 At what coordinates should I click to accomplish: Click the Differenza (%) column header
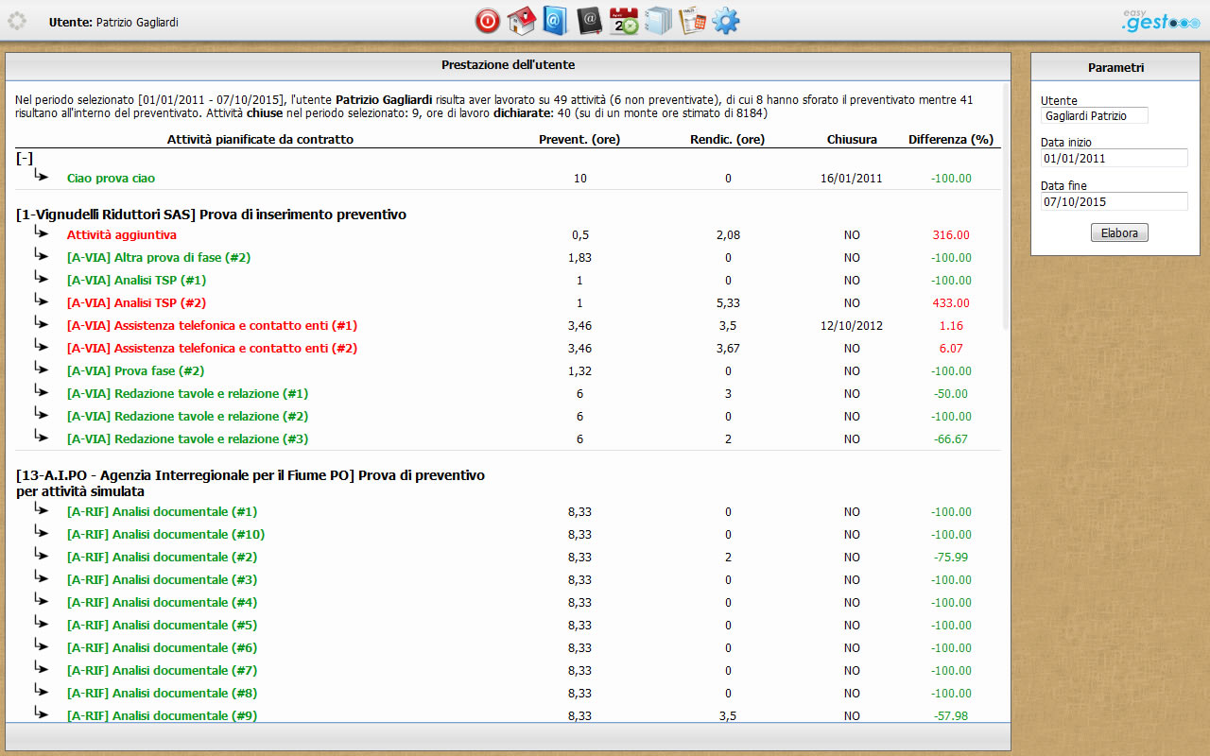951,139
